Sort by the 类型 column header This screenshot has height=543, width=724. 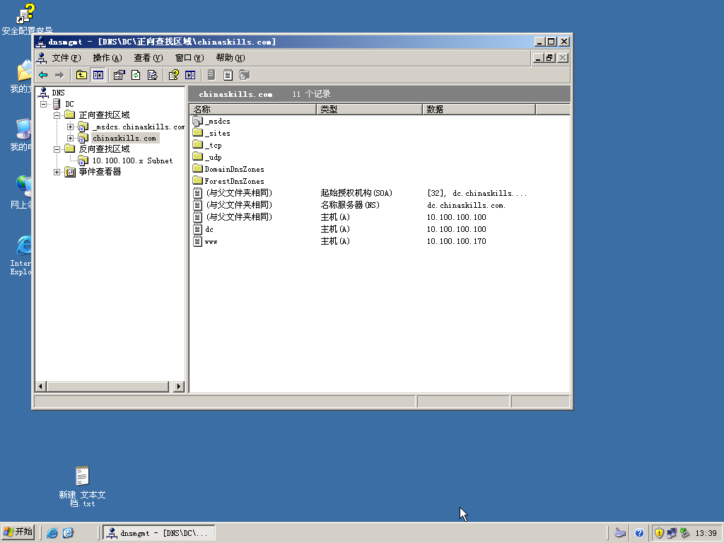pyautogui.click(x=369, y=110)
